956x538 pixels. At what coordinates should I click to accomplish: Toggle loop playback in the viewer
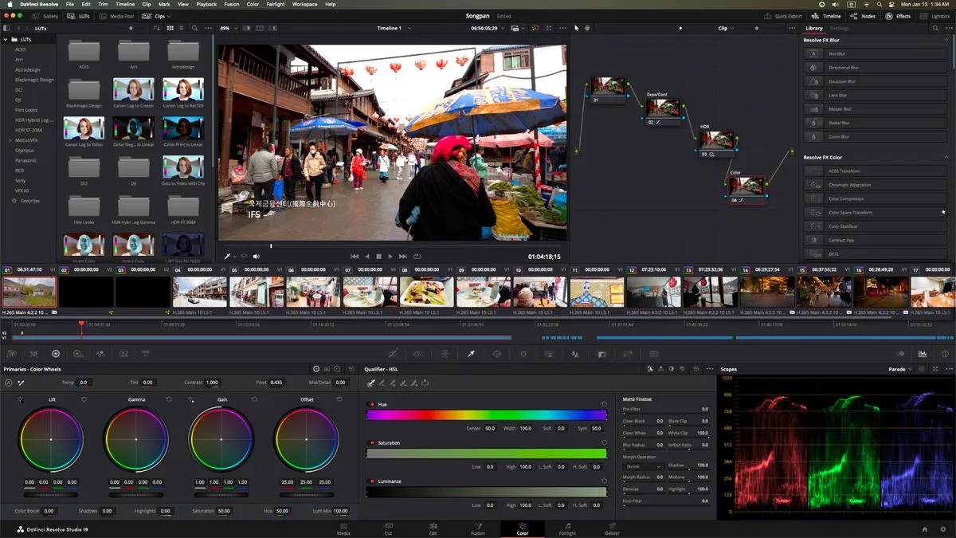pos(417,257)
